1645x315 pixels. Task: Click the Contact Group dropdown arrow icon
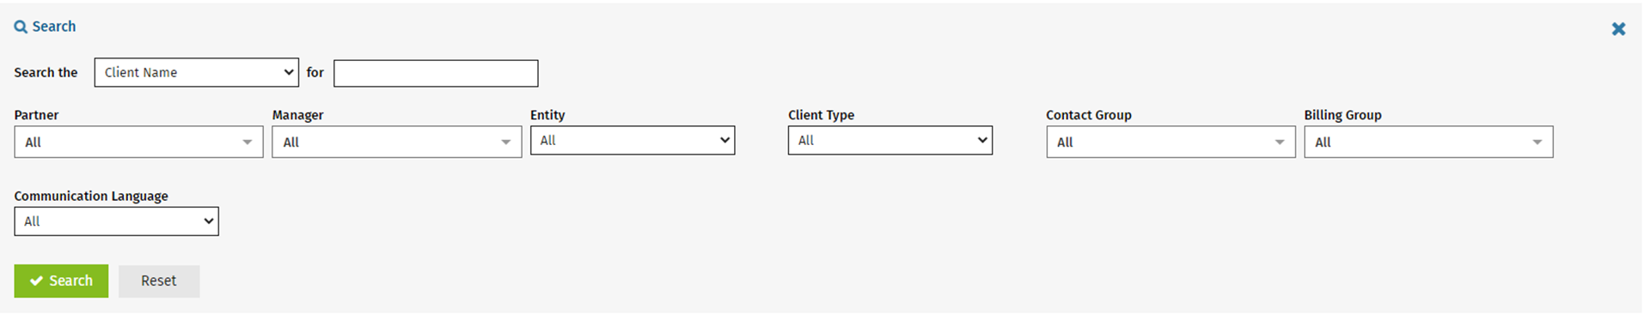coord(1280,142)
